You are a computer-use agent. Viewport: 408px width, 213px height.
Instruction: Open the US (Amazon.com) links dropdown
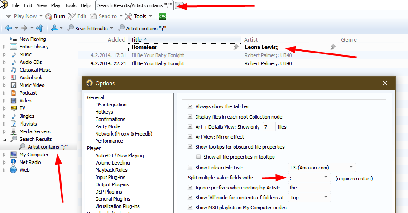351,168
